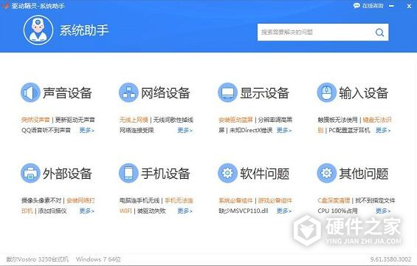The height and width of the screenshot is (266, 417).
Task: Open the 显示设备 monitor icon
Action: (227, 92)
